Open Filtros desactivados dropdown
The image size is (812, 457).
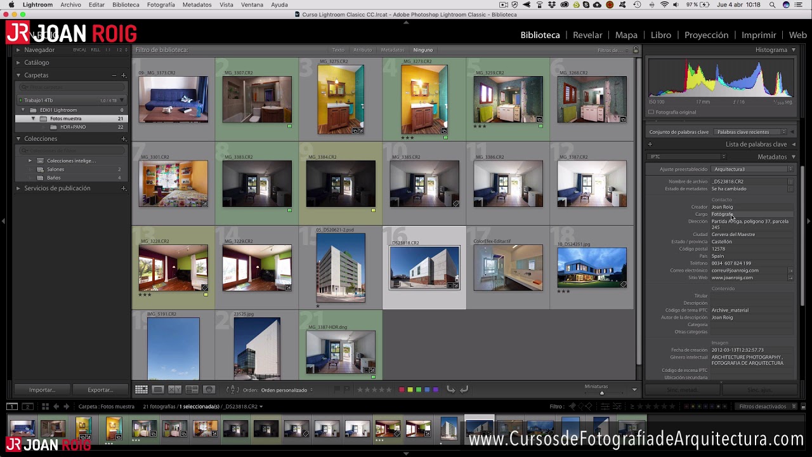pos(766,406)
